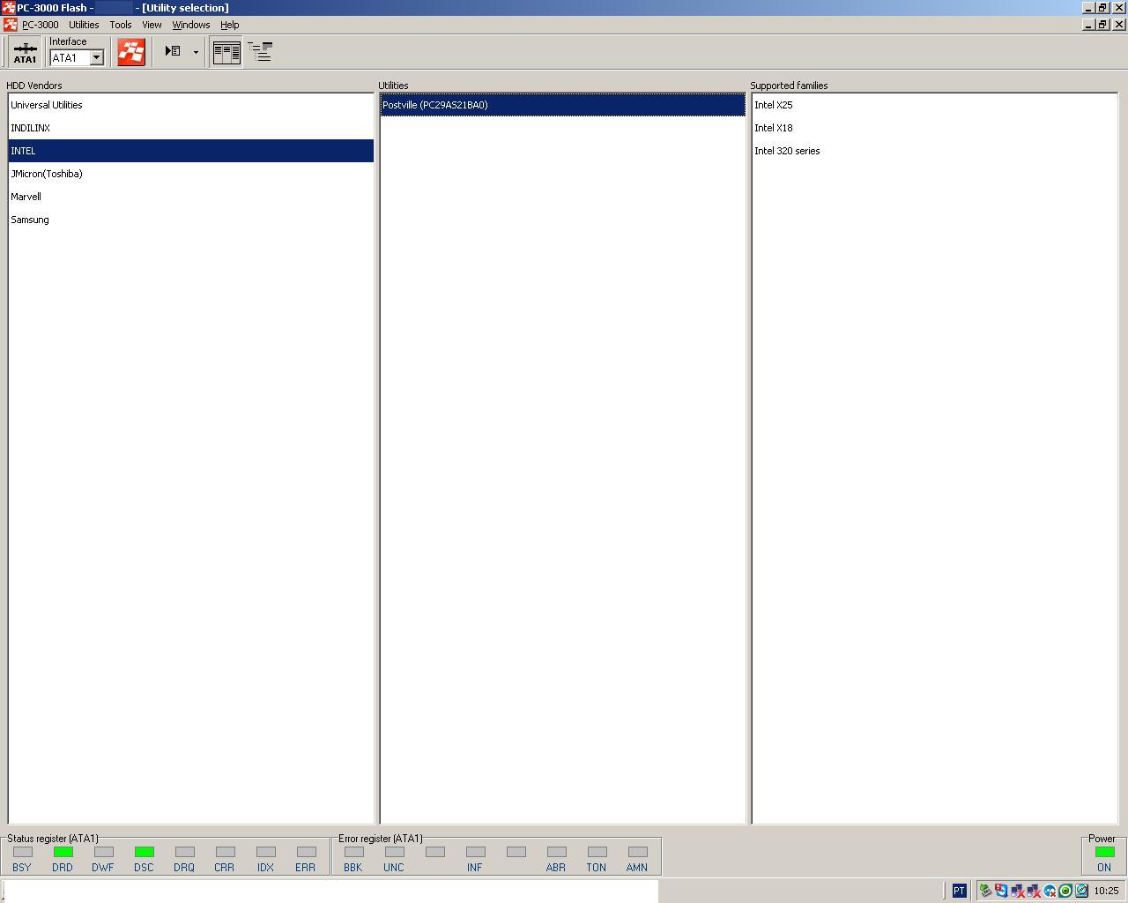Viewport: 1128px width, 903px height.
Task: Click Intel X25 in Supported families
Action: 934,105
